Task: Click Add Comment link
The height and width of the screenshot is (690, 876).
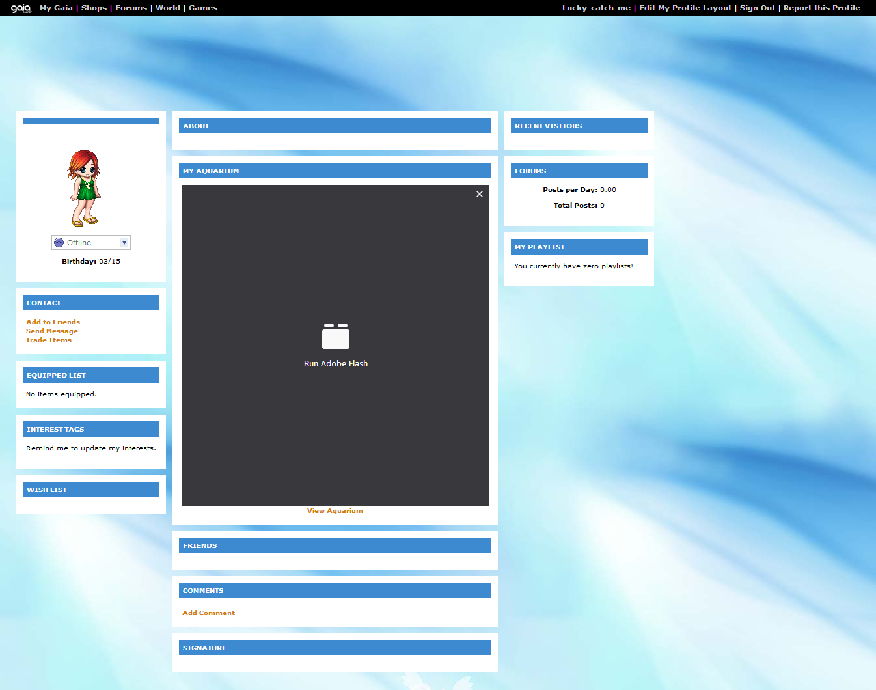Action: pos(208,613)
